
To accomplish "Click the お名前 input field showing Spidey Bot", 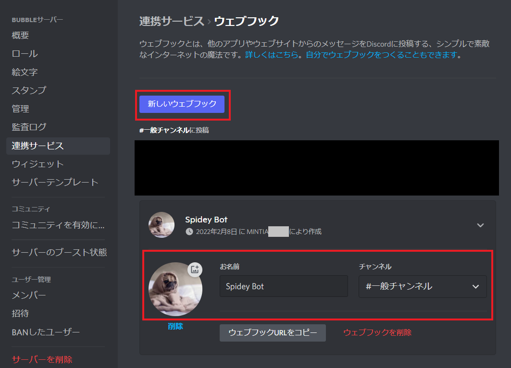I will [x=283, y=286].
